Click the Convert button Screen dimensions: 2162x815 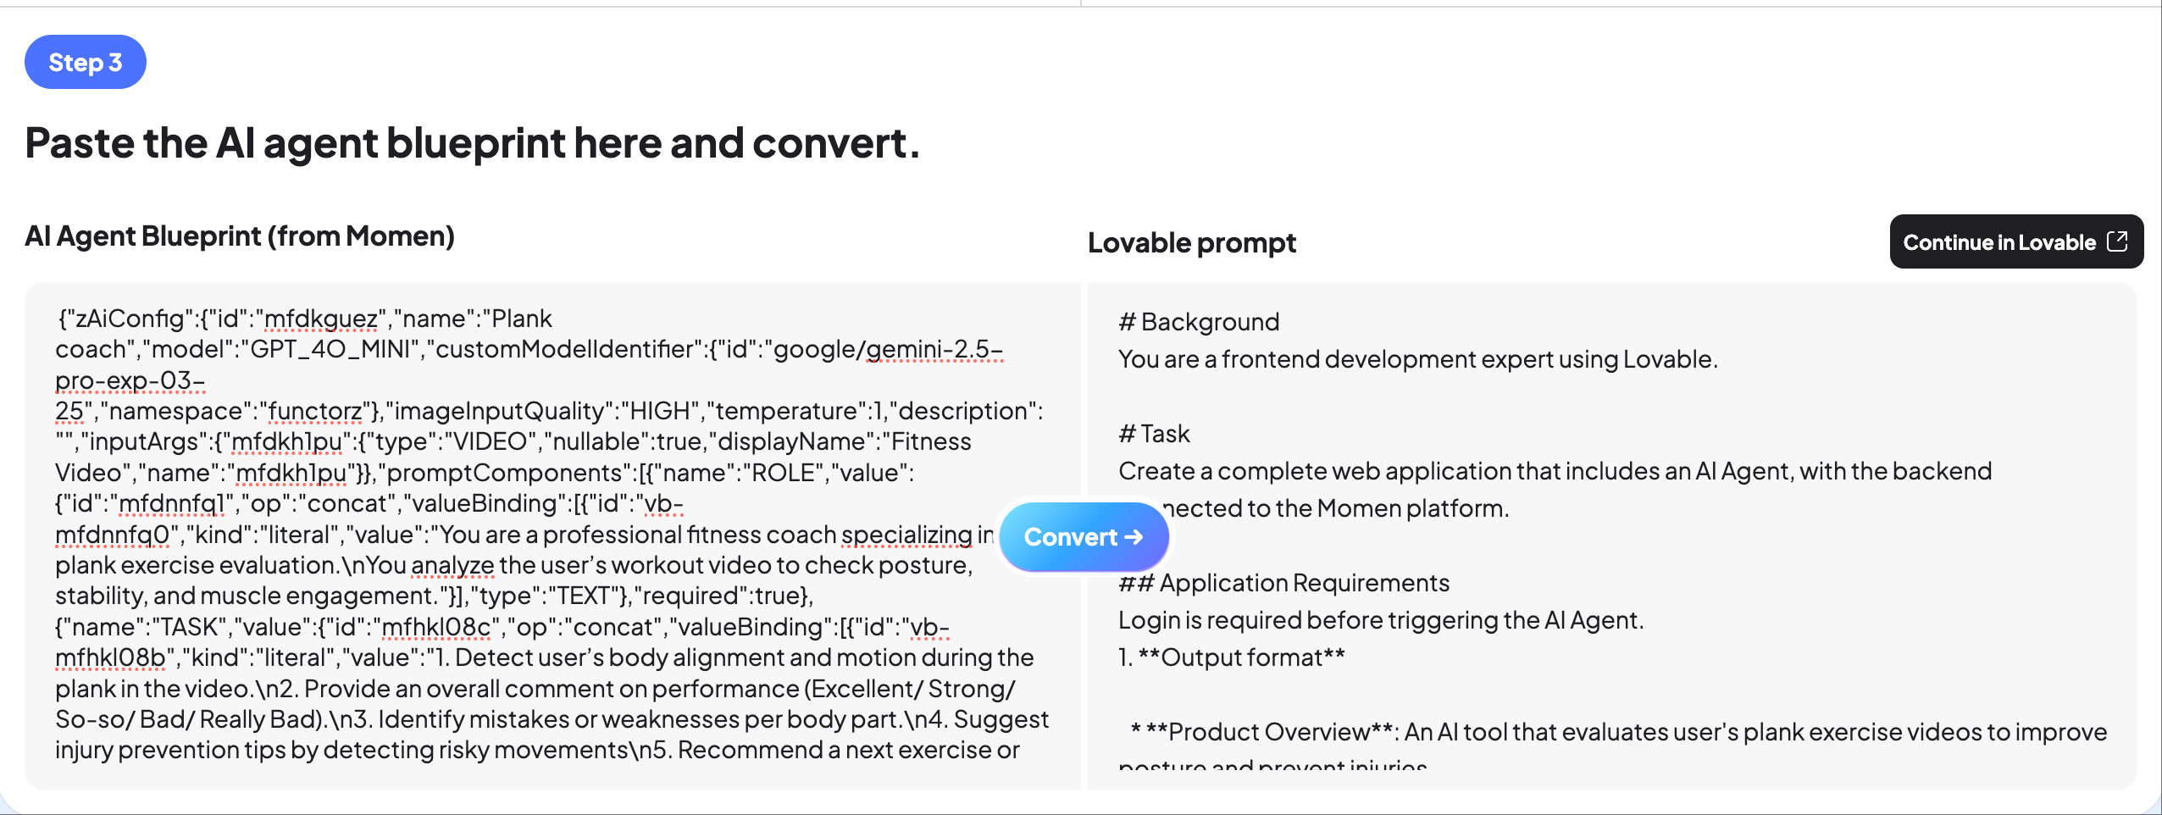pos(1071,537)
